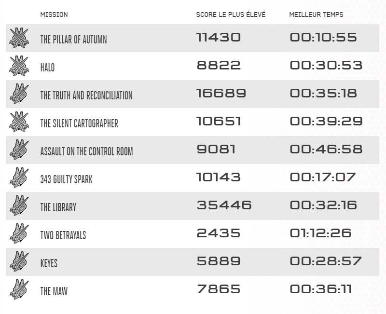Click the Keyes mission emblem
This screenshot has height=314, width=386.
coord(19,262)
